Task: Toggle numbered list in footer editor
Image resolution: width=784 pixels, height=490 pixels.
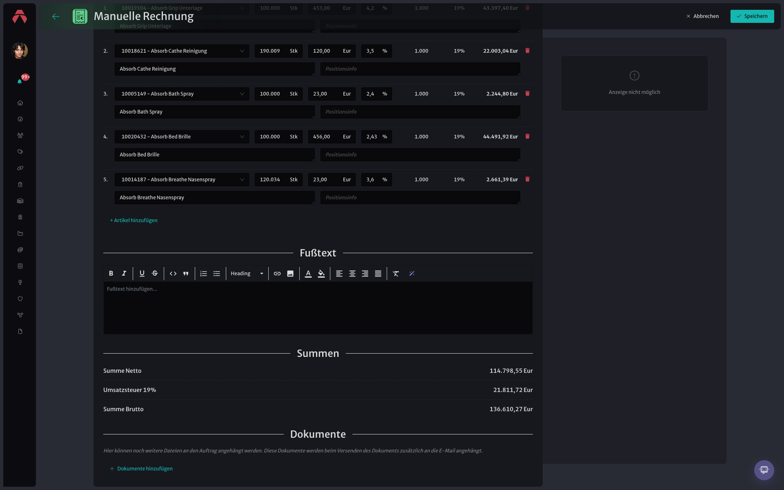Action: pos(204,274)
